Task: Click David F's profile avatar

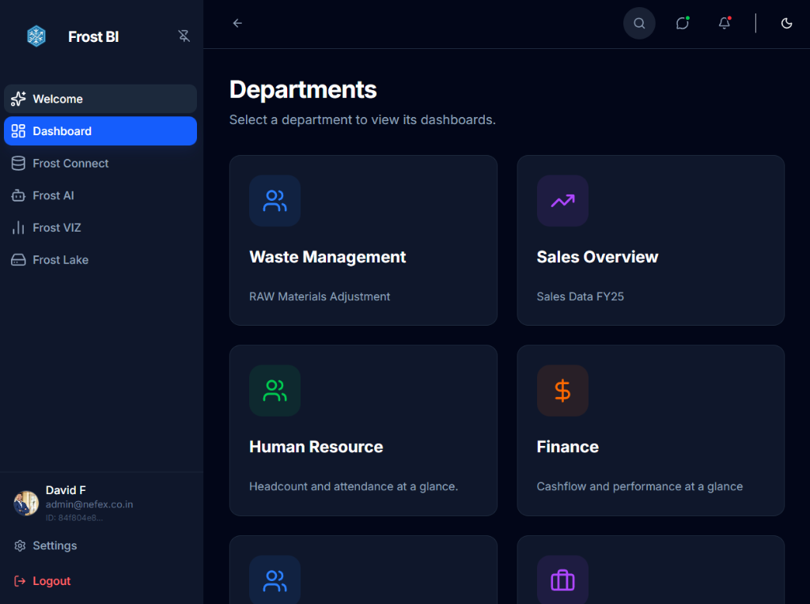Action: click(25, 503)
